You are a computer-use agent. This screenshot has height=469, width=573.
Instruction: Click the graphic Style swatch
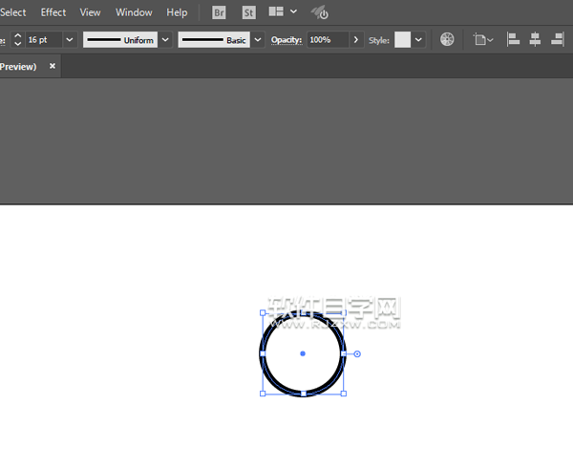click(402, 40)
